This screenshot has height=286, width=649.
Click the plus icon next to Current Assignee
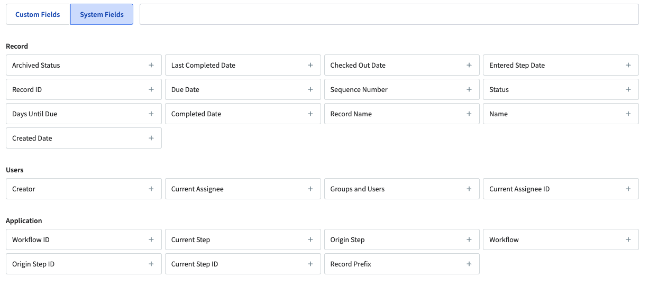(x=310, y=189)
